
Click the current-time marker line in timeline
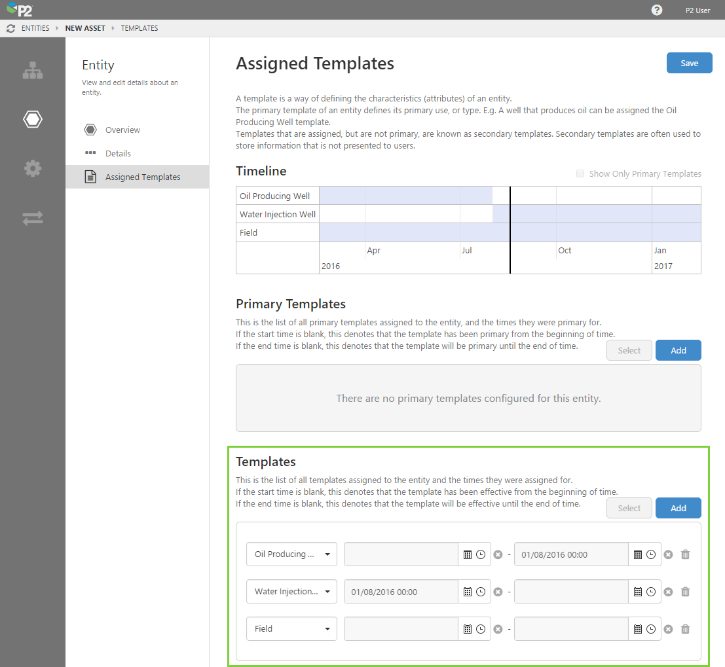(510, 229)
